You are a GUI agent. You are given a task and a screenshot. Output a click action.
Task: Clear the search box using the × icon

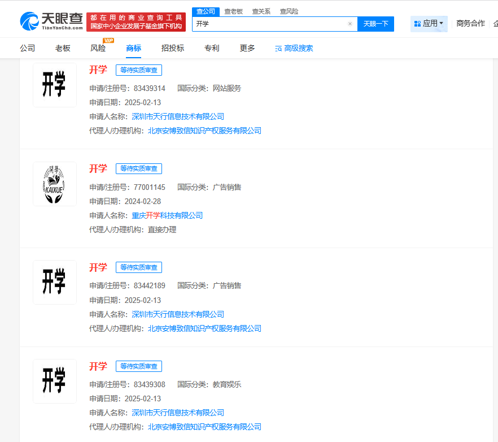click(350, 24)
